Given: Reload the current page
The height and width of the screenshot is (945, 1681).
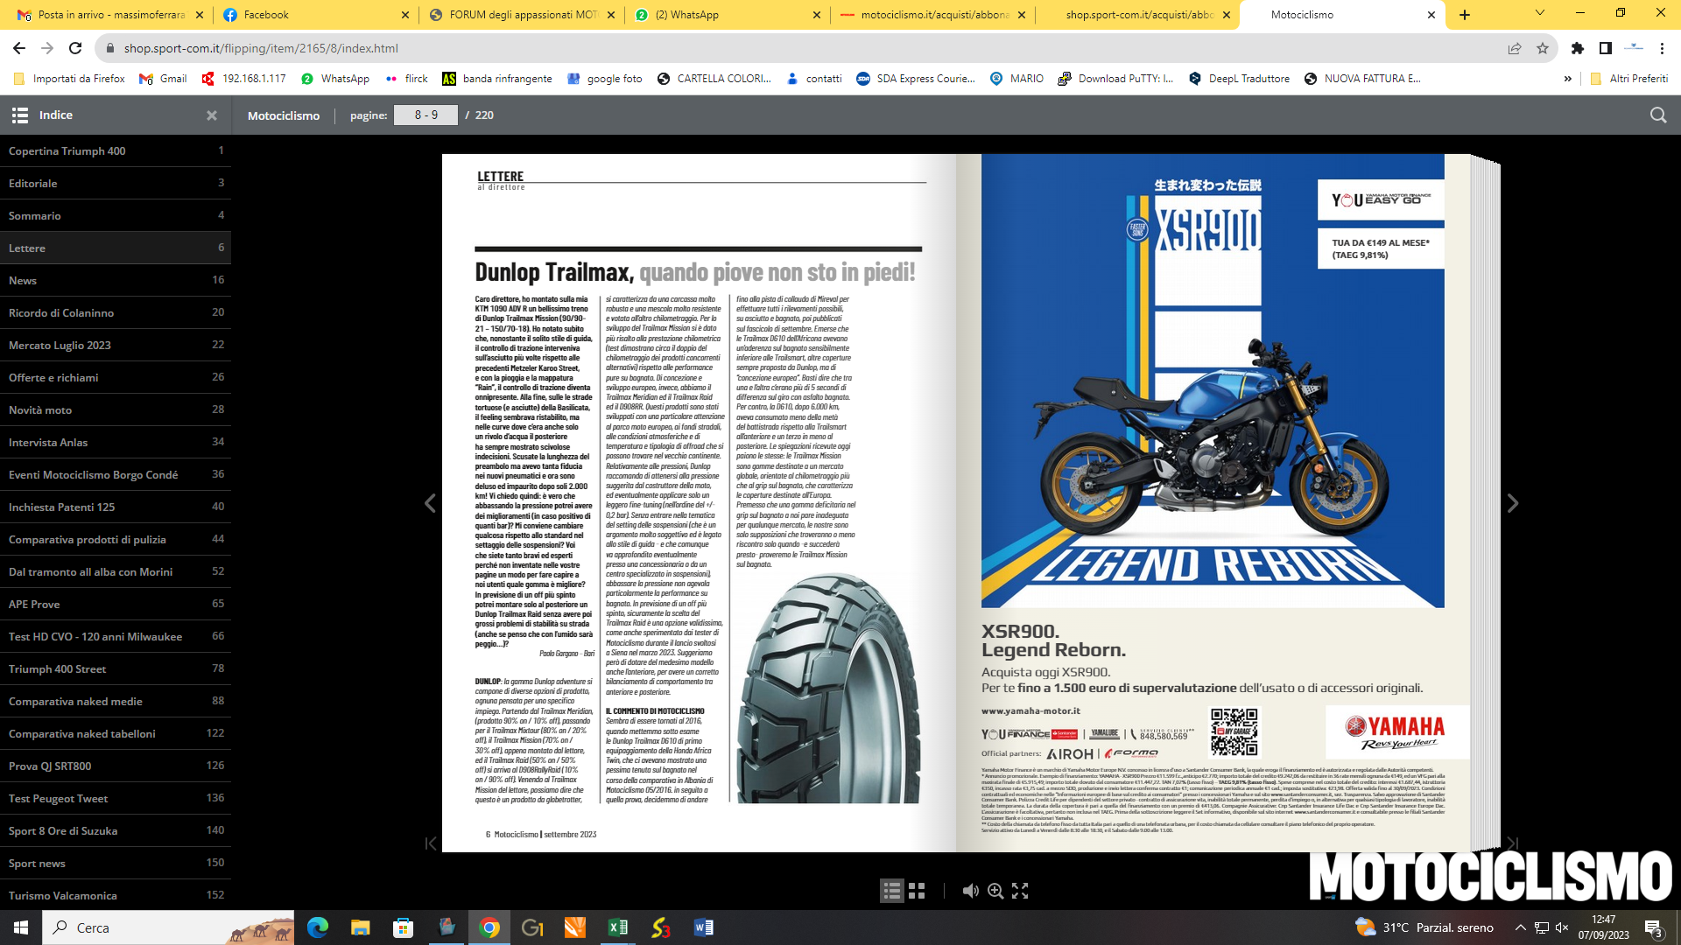Looking at the screenshot, I should pyautogui.click(x=75, y=48).
